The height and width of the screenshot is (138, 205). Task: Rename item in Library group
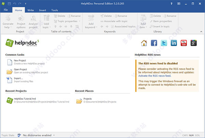170,16
